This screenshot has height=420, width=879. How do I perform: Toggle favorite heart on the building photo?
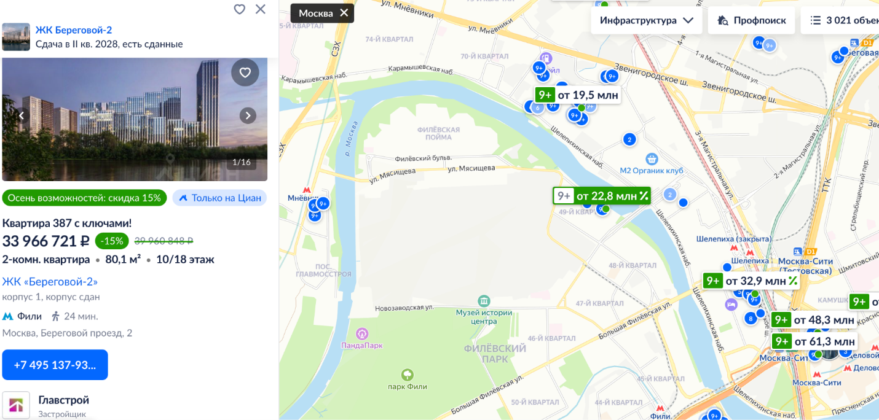click(245, 72)
